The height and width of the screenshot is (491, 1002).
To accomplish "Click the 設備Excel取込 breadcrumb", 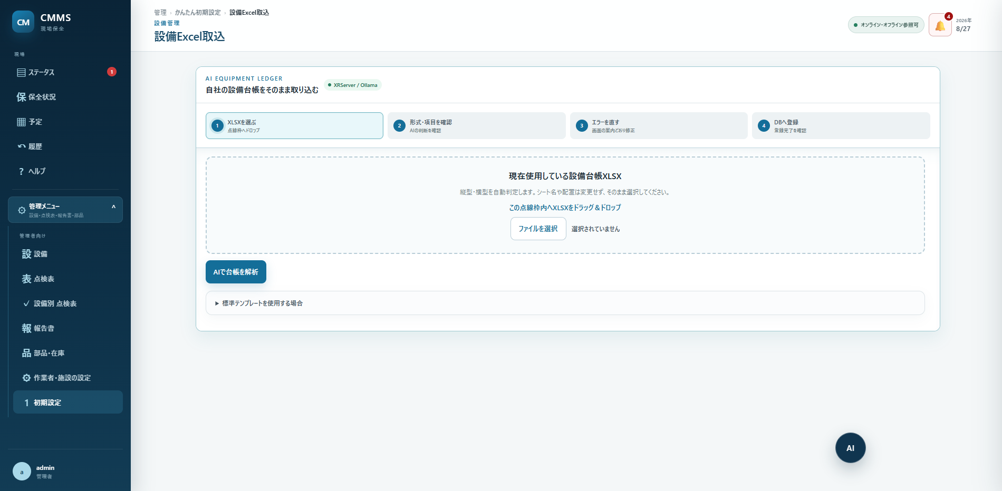I will pyautogui.click(x=249, y=13).
